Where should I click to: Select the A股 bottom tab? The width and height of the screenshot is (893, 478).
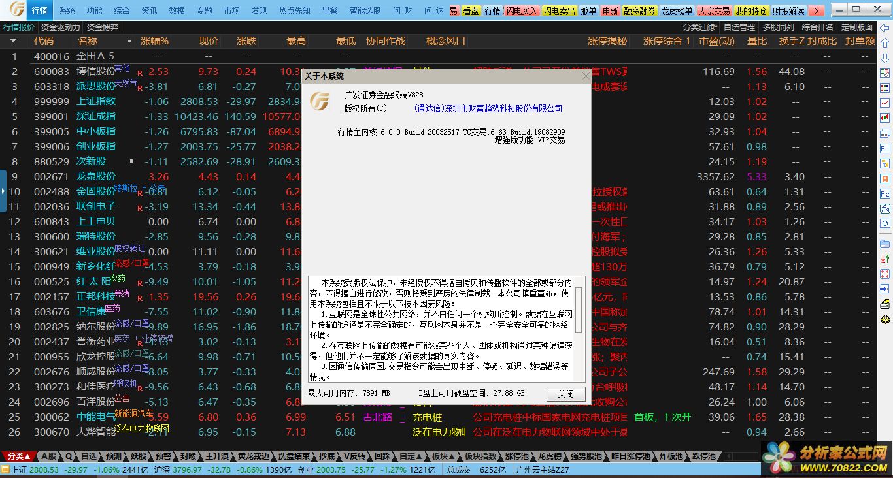[x=50, y=456]
